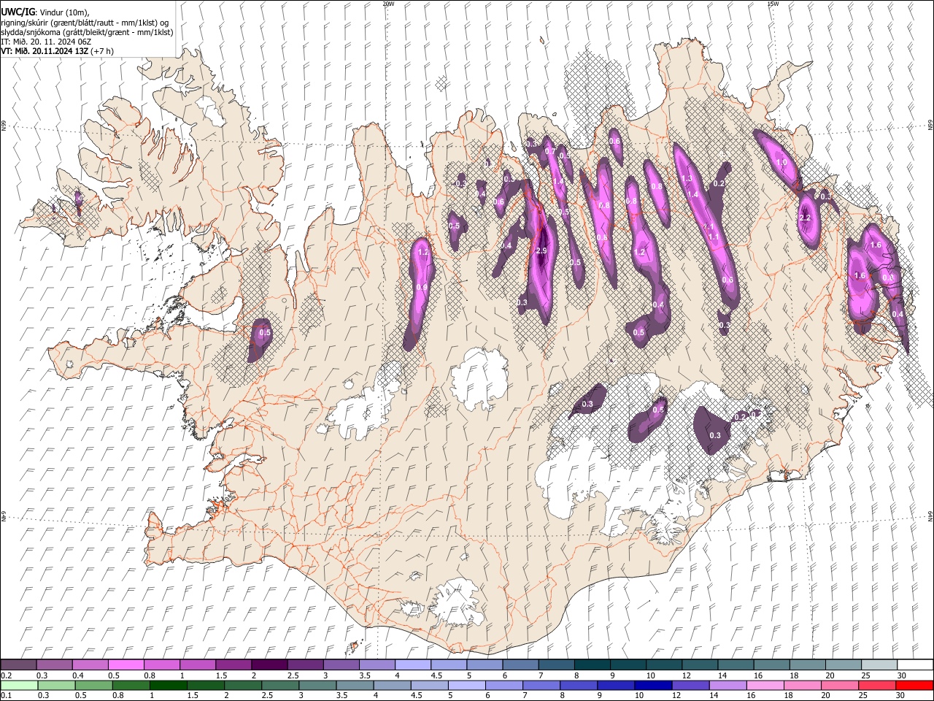Click the mauve 0.3–0.4 swatch in top legend row
This screenshot has width=934, height=701.
pos(54,665)
